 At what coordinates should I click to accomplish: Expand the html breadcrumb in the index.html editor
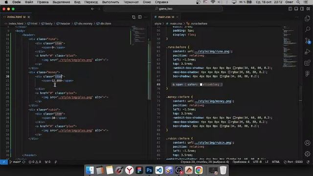click(32, 23)
